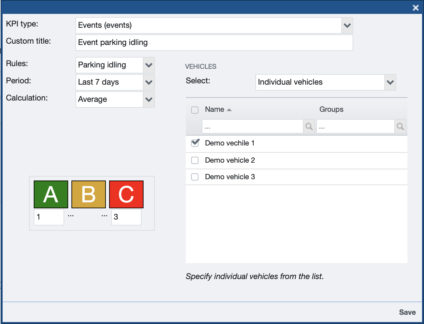This screenshot has width=424, height=324.
Task: Click the yellow B grade swatch
Action: click(89, 194)
